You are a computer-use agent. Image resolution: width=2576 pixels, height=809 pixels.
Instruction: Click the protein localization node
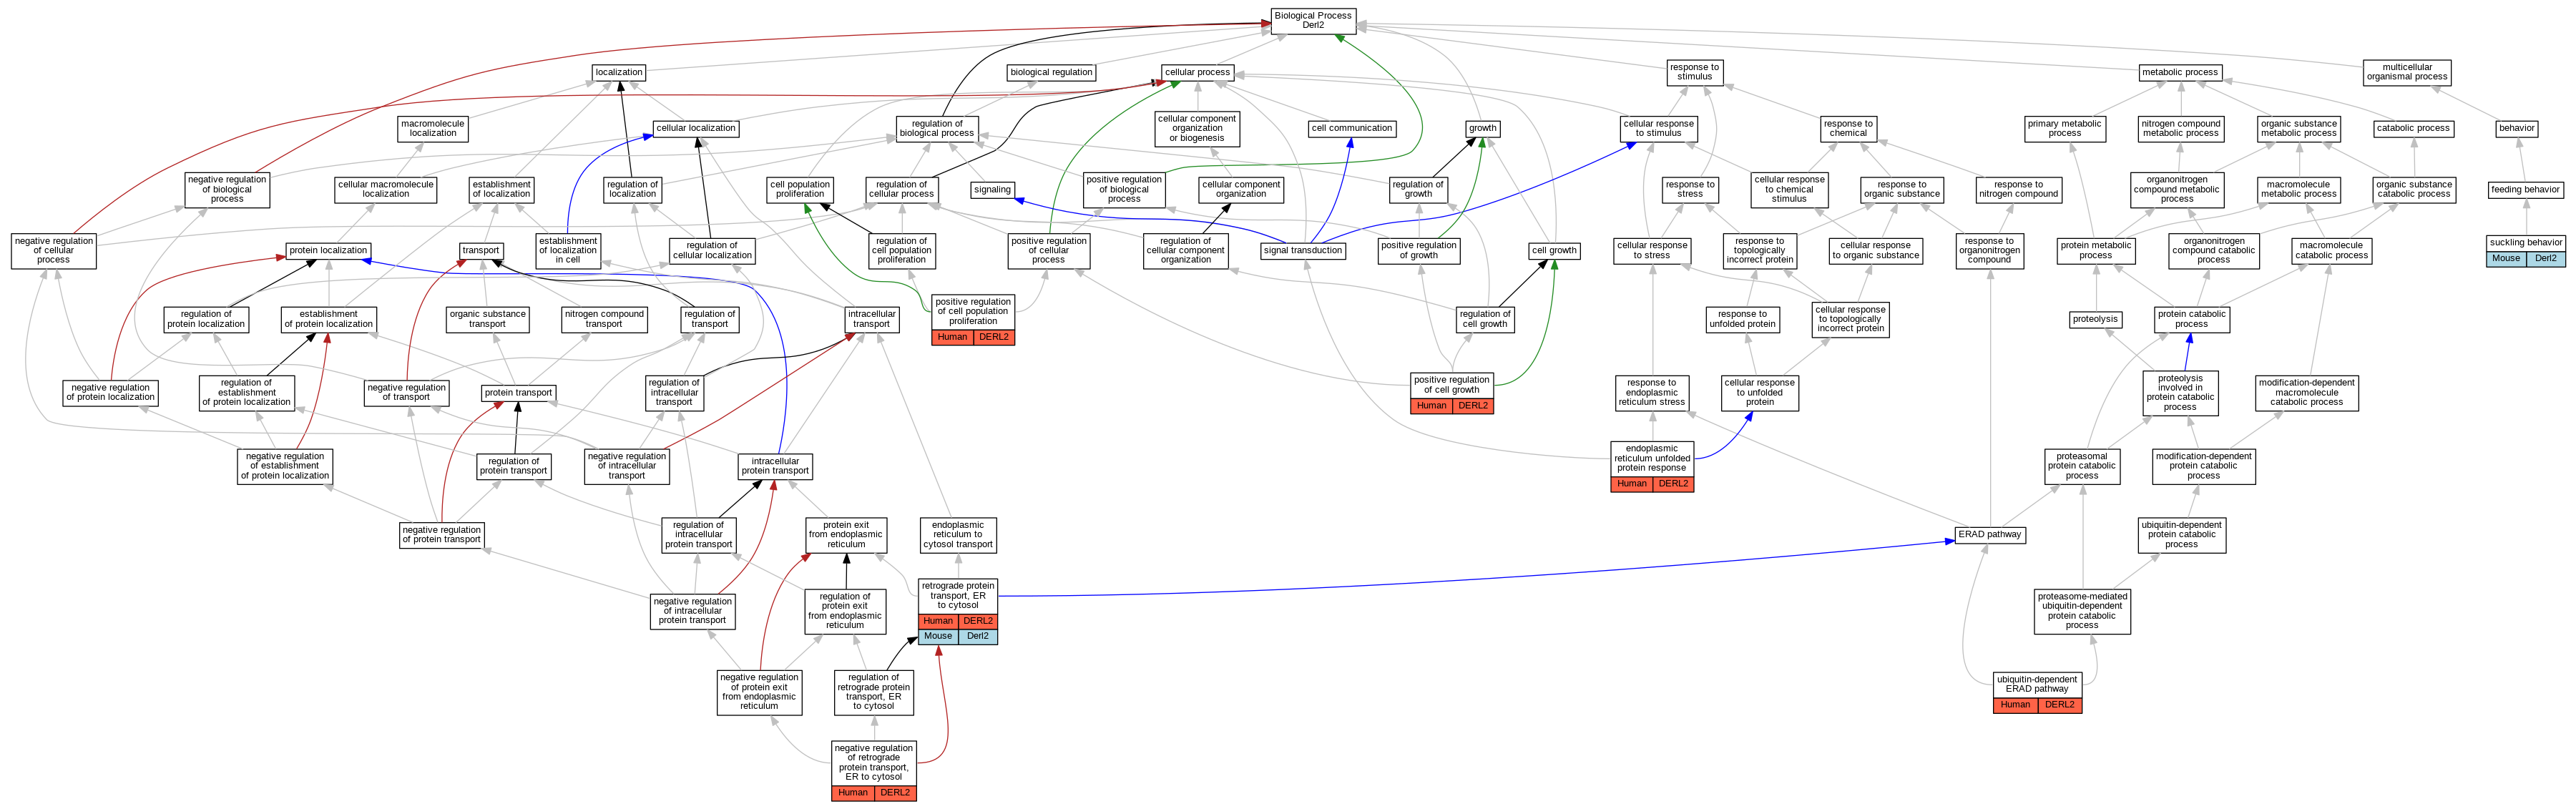328,250
